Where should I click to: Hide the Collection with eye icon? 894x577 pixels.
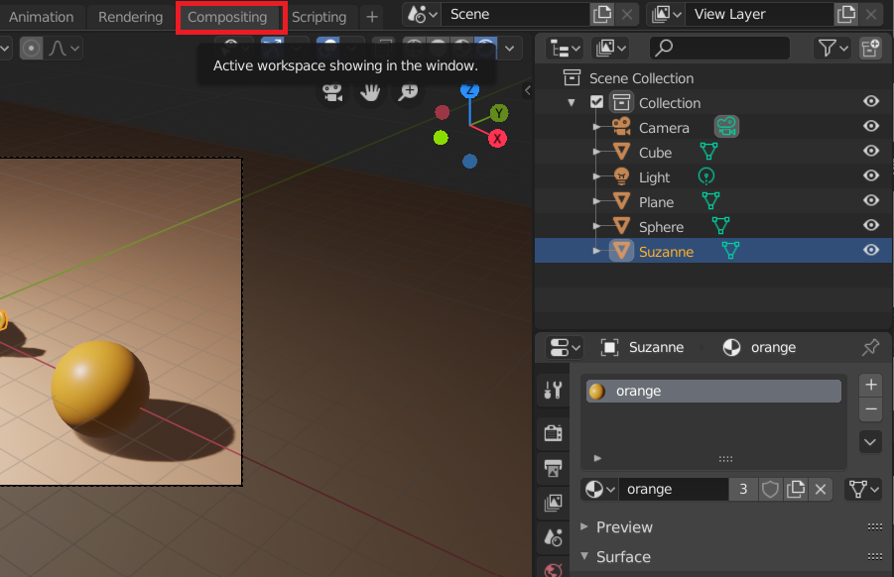point(870,101)
